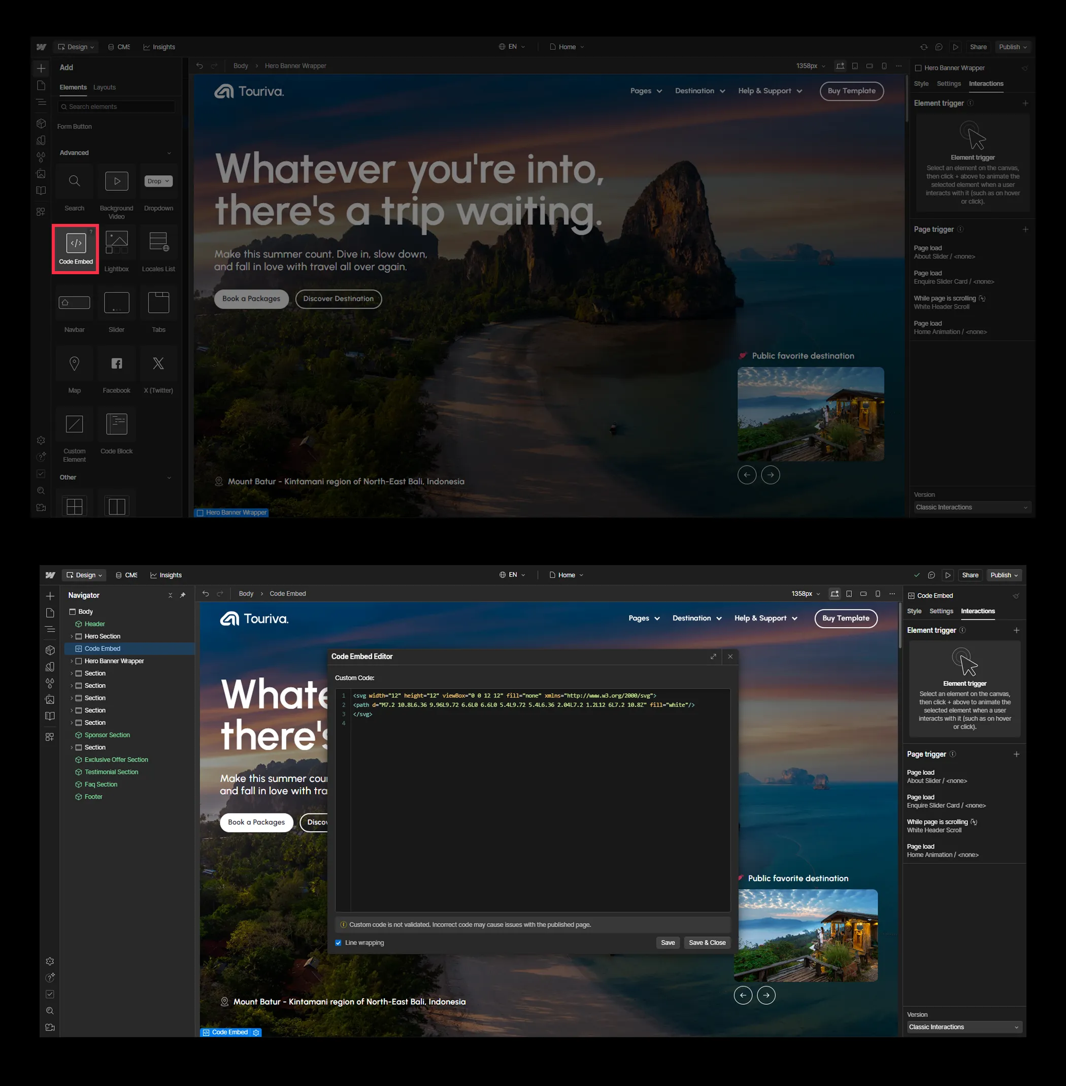Click the Search elements input field

coord(118,107)
